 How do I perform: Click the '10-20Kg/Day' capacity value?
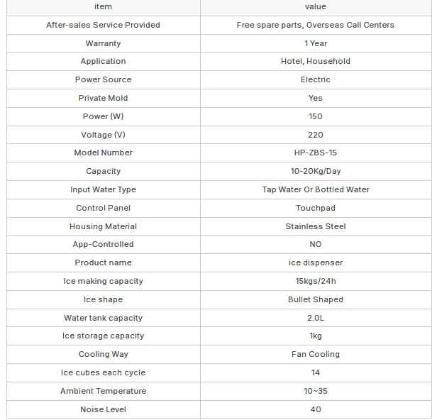point(316,171)
